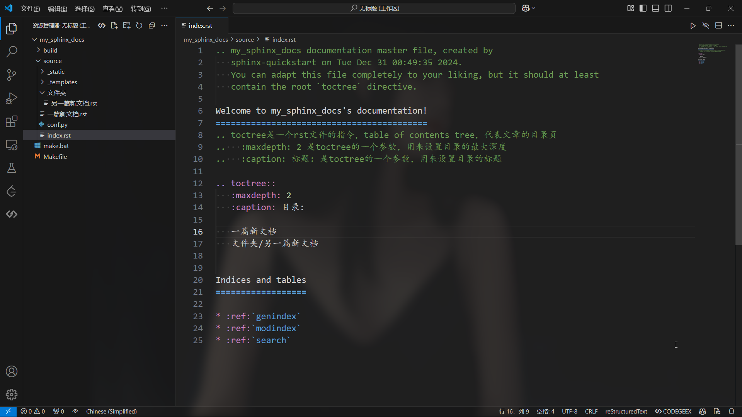Click the UTF-8 encoding status button
742x417 pixels.
(569, 411)
